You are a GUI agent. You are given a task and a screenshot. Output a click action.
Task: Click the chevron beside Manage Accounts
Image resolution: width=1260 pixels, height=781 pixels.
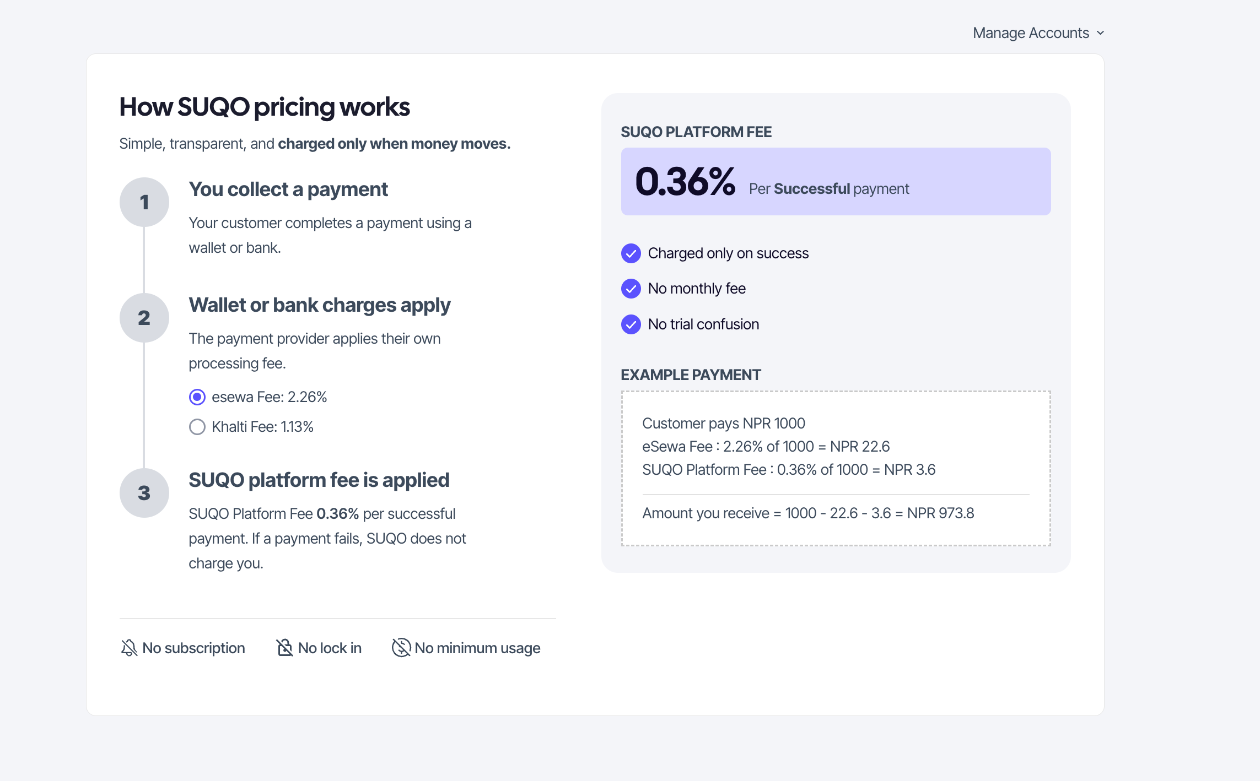(1100, 33)
